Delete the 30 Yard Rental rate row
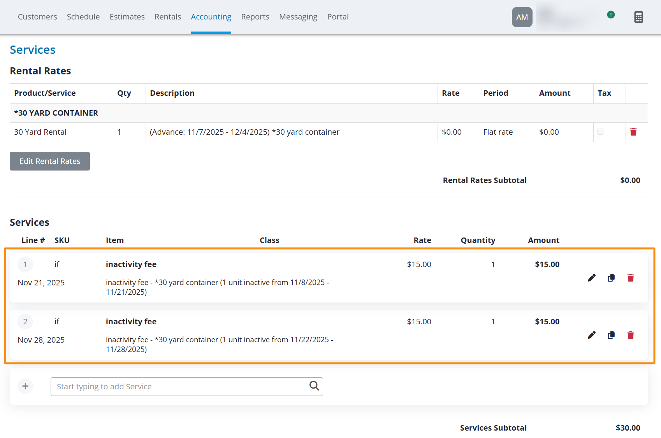This screenshot has height=438, width=661. click(x=633, y=132)
